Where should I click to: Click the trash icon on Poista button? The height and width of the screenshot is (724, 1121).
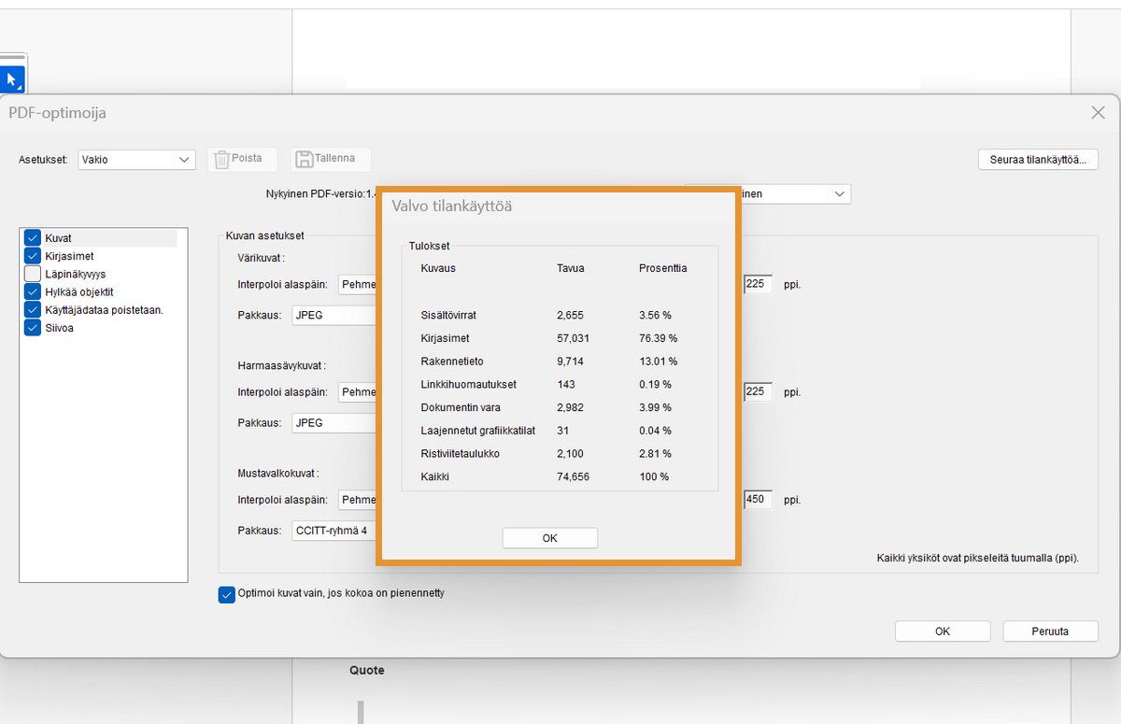tap(221, 159)
